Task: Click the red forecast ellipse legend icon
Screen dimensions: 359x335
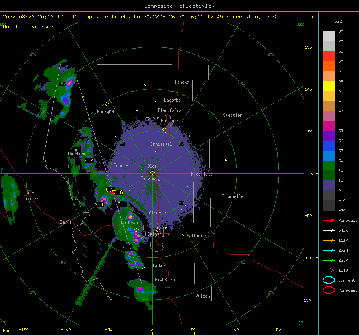Action: (329, 290)
